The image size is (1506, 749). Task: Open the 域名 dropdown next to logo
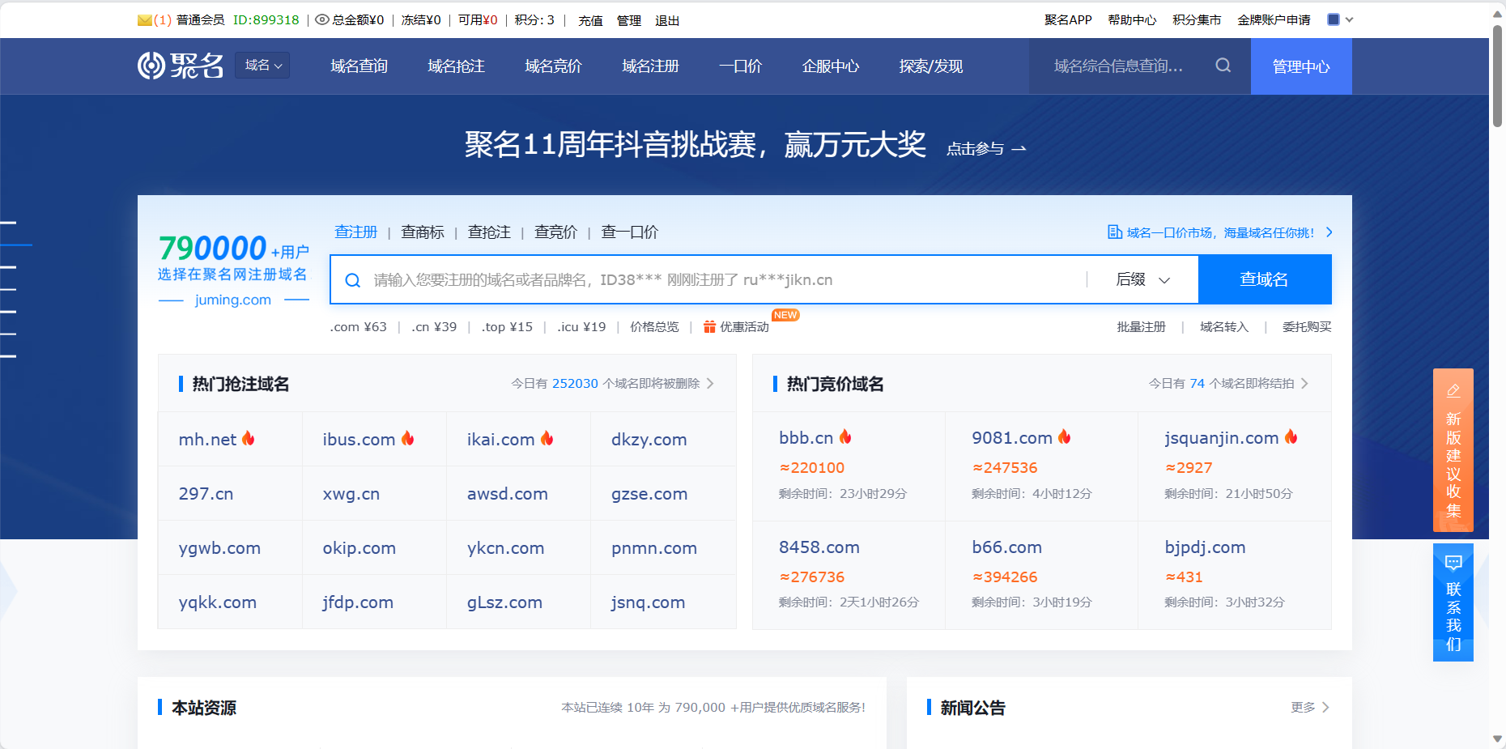click(262, 66)
